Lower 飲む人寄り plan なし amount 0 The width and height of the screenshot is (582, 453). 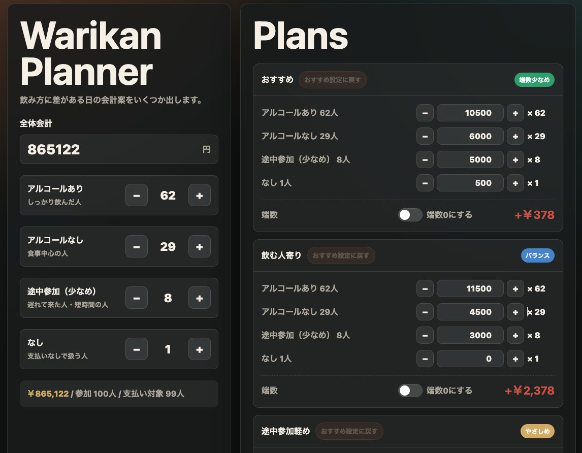pyautogui.click(x=425, y=359)
